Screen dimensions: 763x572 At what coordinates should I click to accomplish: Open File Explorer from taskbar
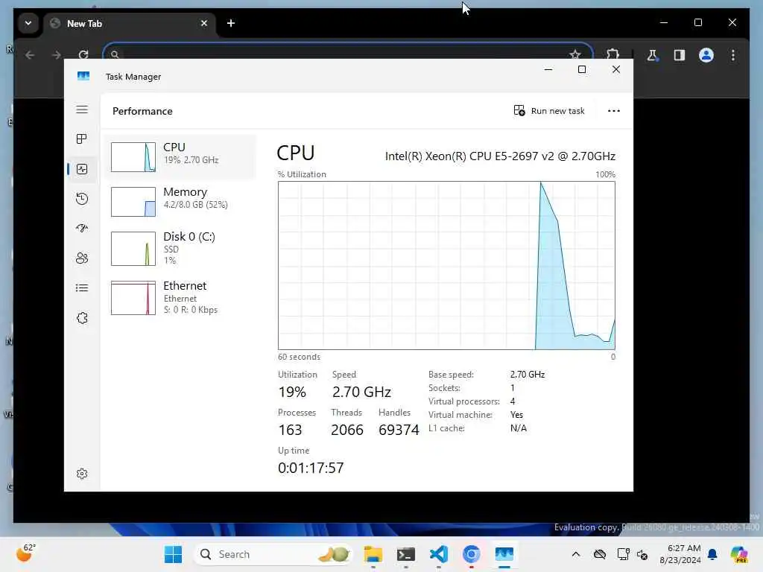click(373, 554)
